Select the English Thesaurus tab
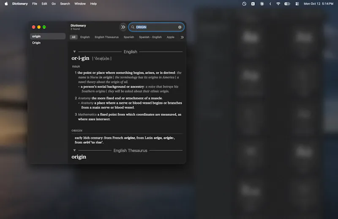This screenshot has width=338, height=219. (x=106, y=37)
